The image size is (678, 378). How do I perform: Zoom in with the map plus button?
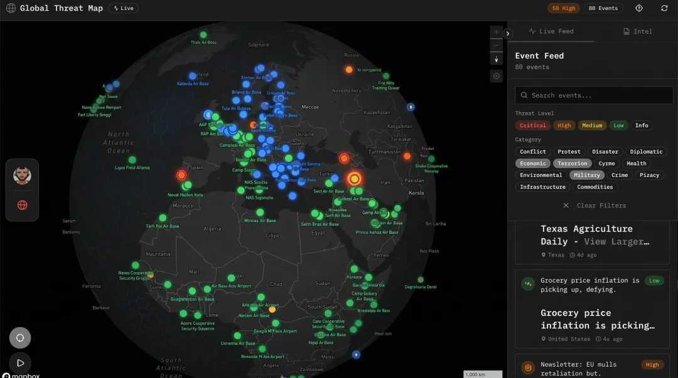497,32
